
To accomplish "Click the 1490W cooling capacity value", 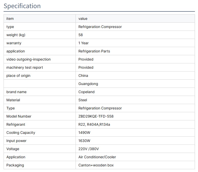I will click(x=84, y=133).
